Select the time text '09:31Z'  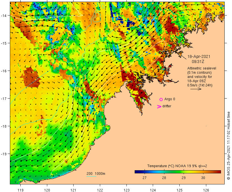tap(198, 62)
